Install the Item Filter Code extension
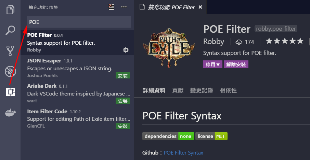 pyautogui.click(x=122, y=126)
